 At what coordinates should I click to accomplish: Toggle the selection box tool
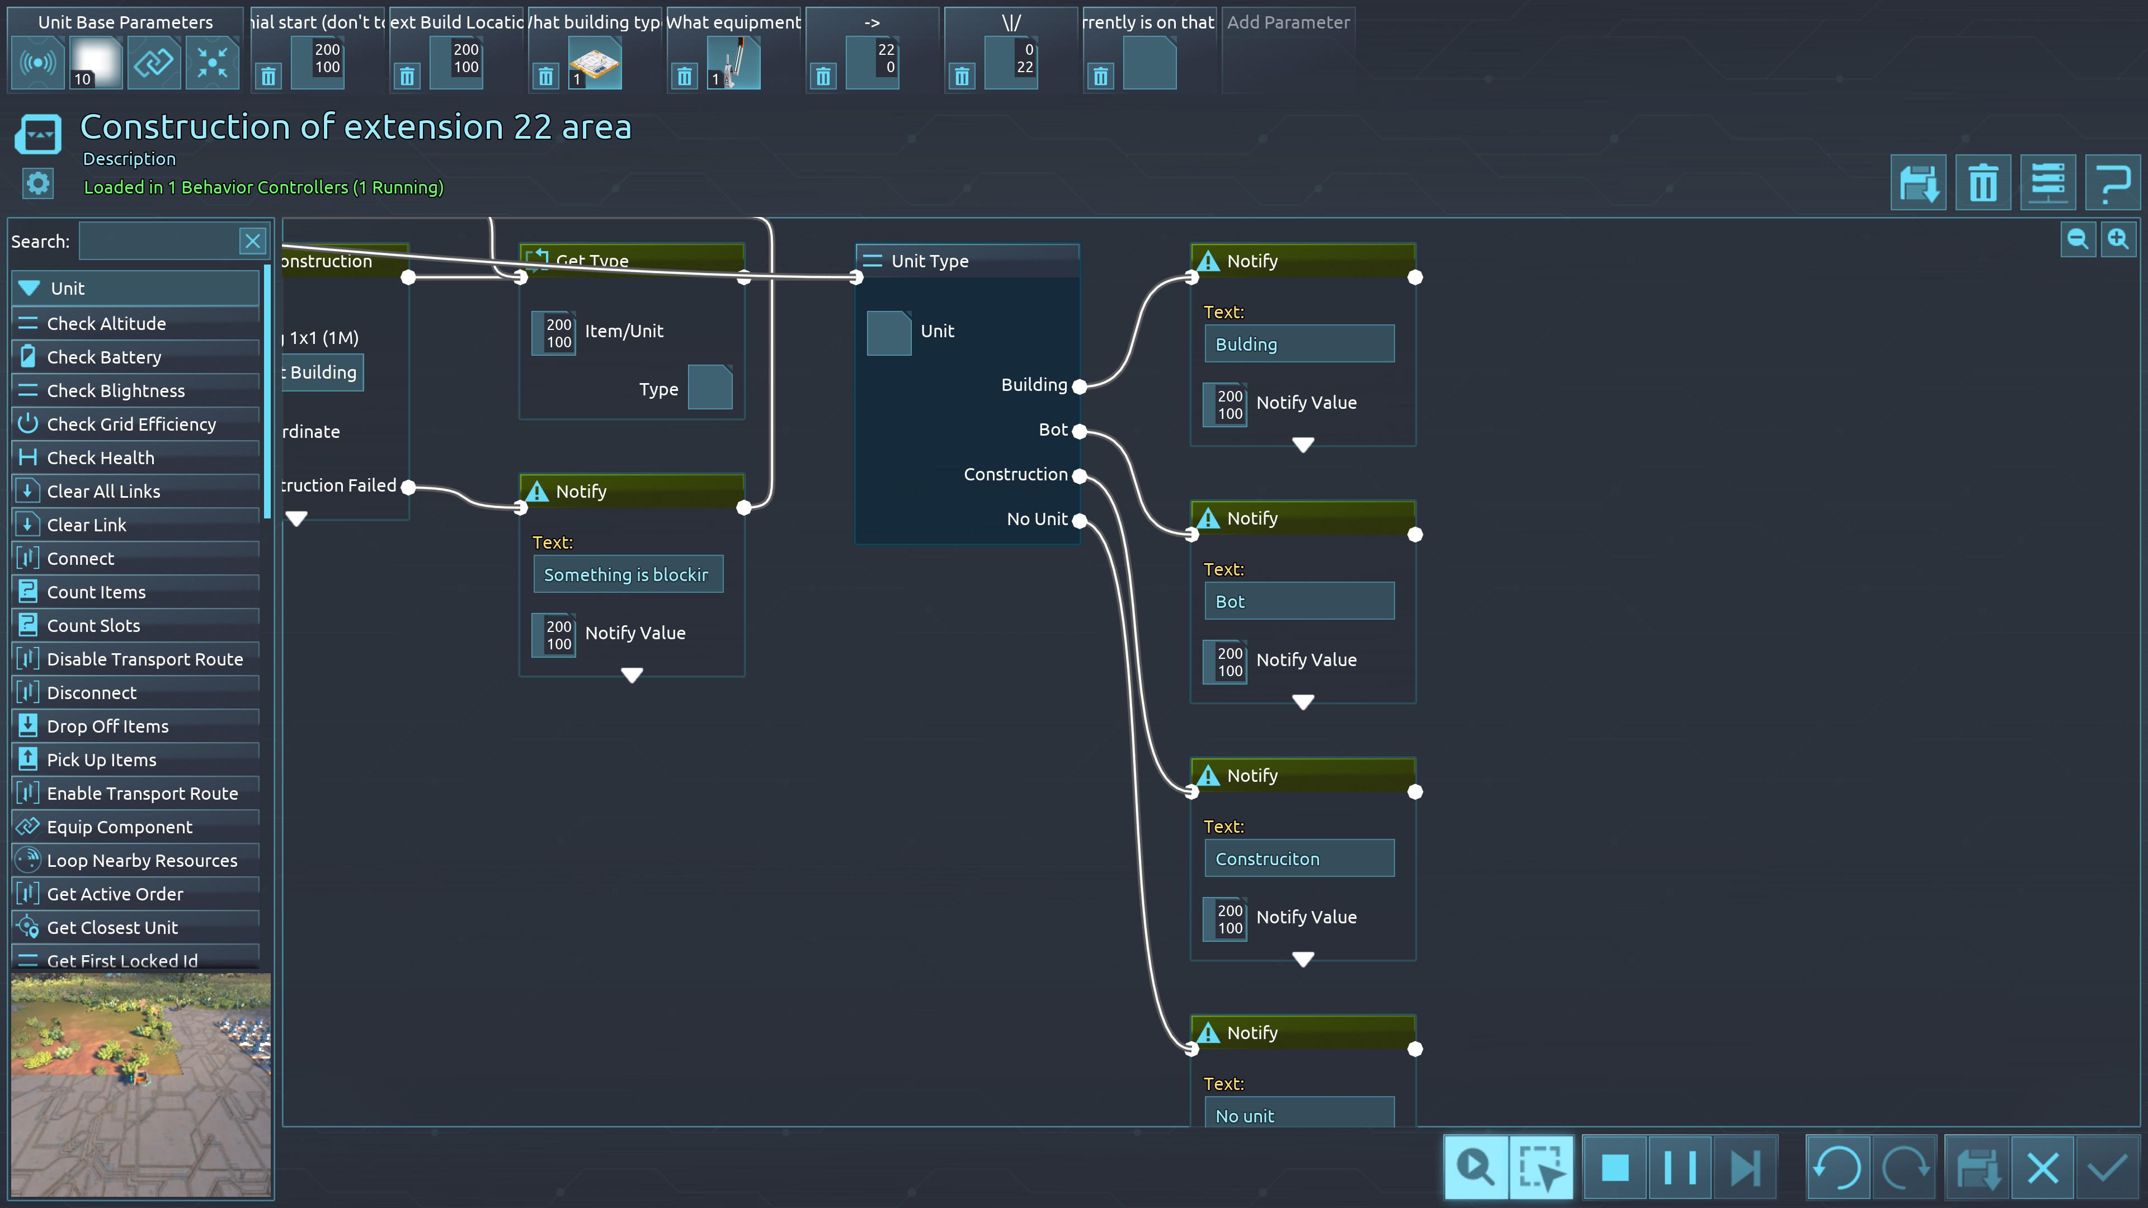pos(1540,1167)
